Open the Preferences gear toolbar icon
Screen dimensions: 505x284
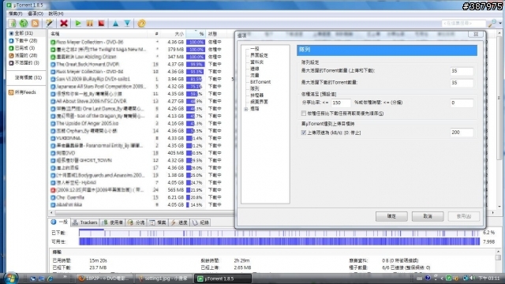click(x=141, y=23)
